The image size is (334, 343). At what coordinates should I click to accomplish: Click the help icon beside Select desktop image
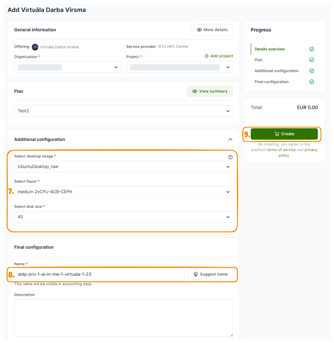[x=230, y=157]
